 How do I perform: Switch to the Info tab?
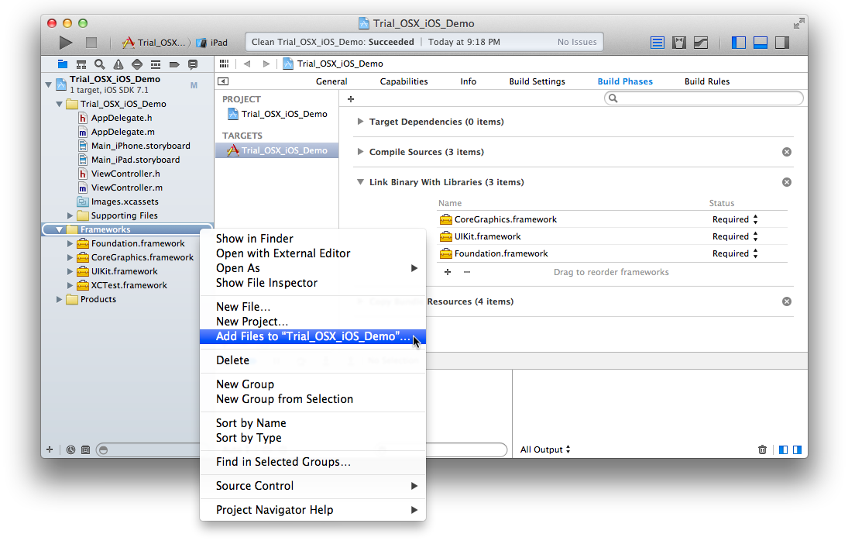coord(469,81)
